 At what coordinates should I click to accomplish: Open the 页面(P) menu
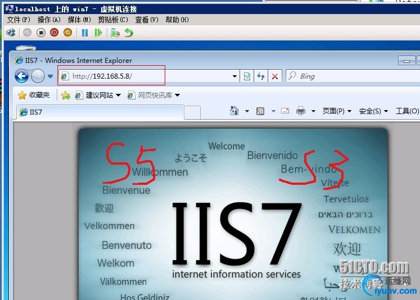point(337,111)
